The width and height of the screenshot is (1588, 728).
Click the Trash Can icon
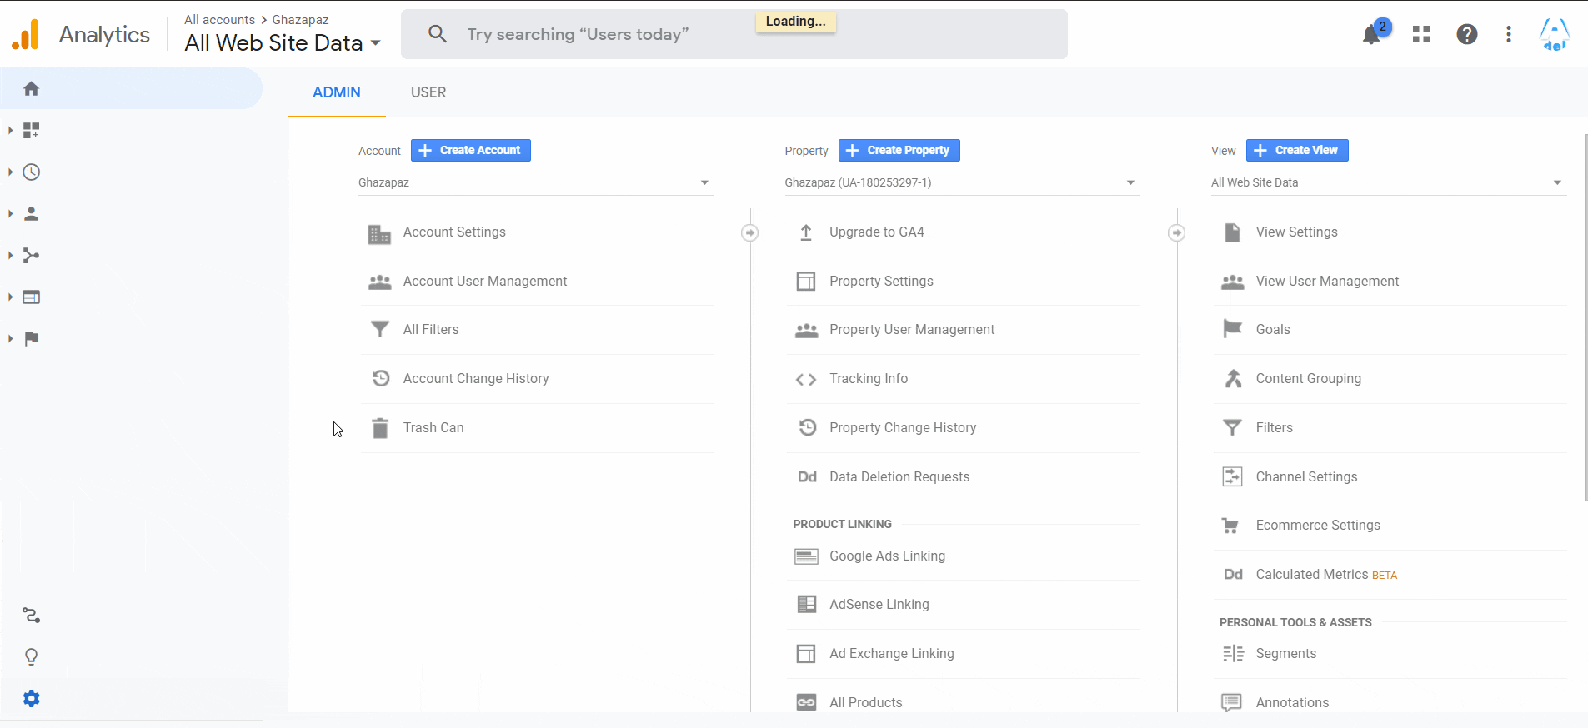click(380, 428)
